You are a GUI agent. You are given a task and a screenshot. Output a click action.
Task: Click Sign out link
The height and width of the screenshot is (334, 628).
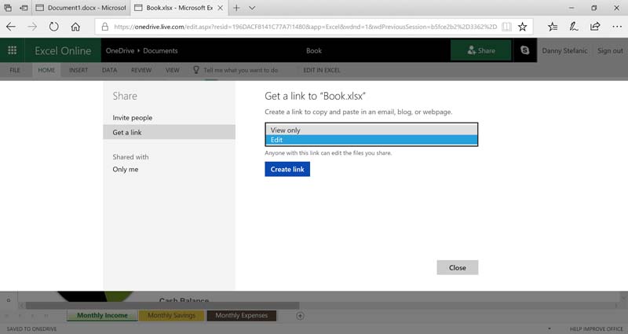610,50
